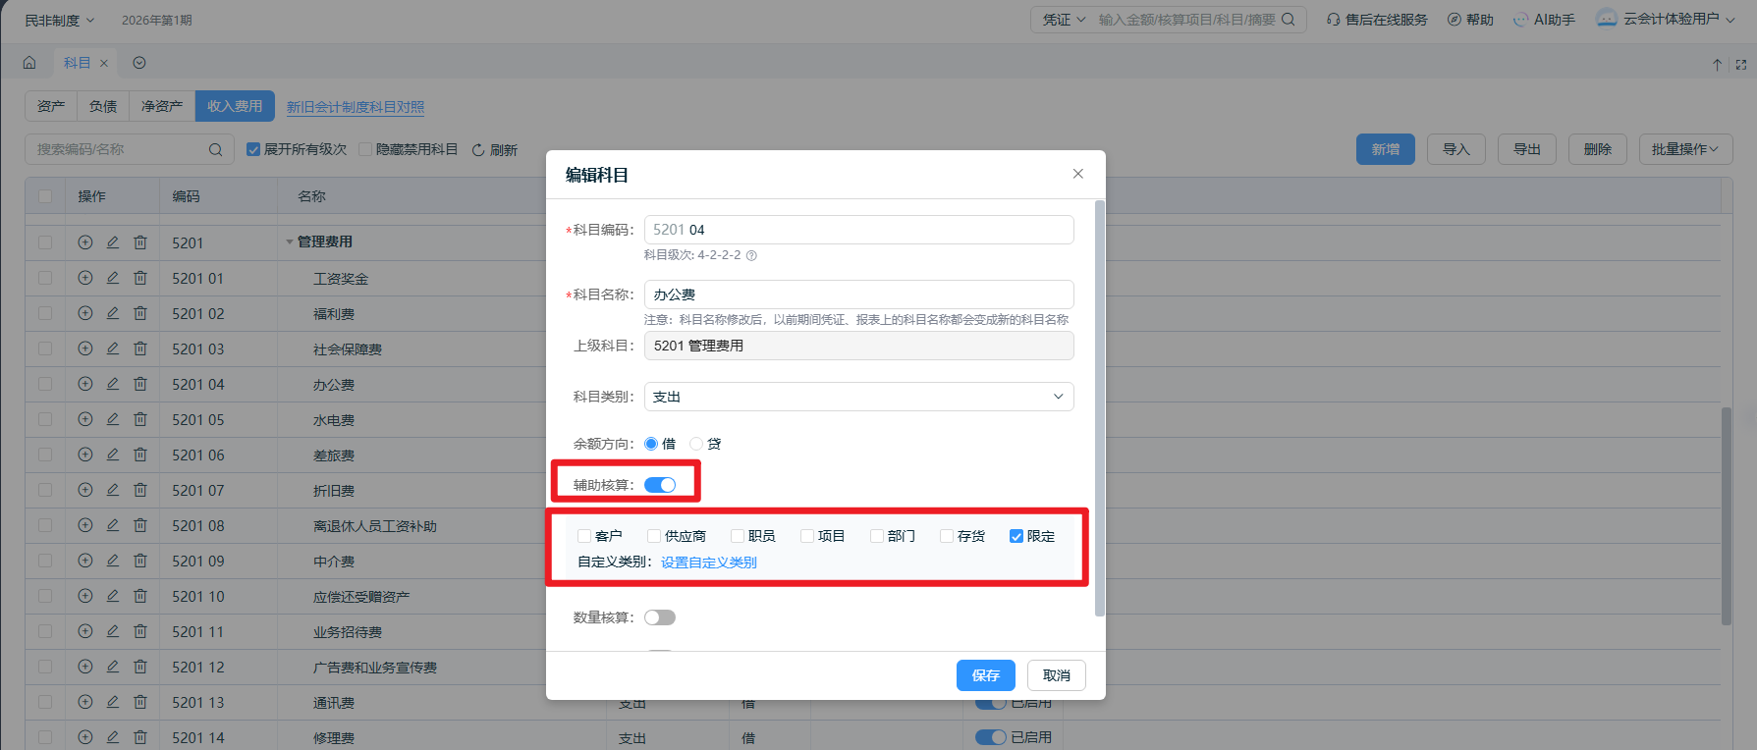Click the edit pencil icon for row 5201 05
The width and height of the screenshot is (1757, 750).
113,419
